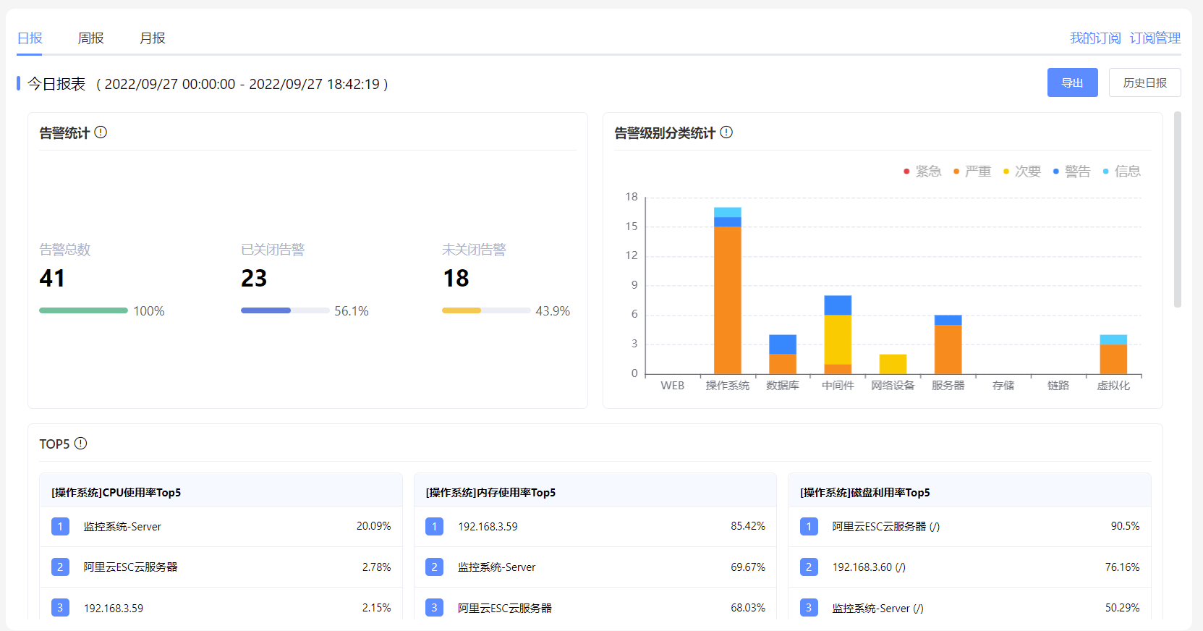Image resolution: width=1203 pixels, height=631 pixels.
Task: Switch to 月报 tab
Action: [x=153, y=38]
